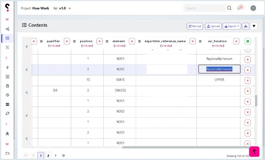The image size is (265, 160).
Task: Open the pink help chat button
Action: [x=254, y=151]
